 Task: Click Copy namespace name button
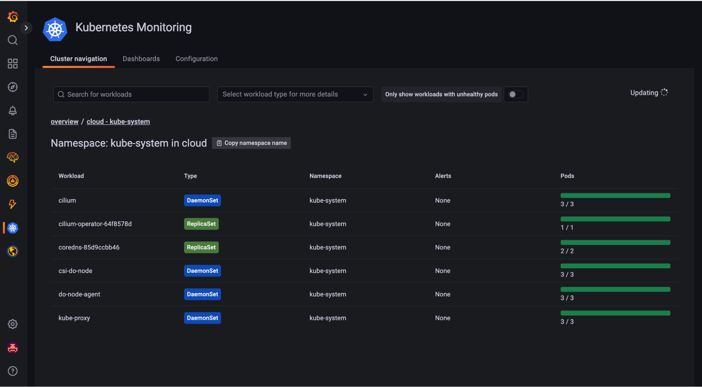click(251, 143)
